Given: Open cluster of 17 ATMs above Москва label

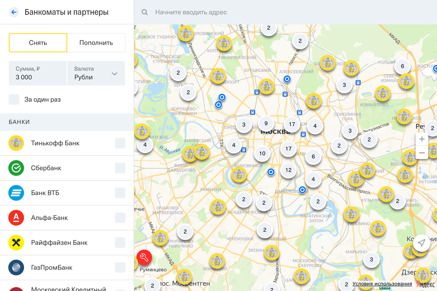Looking at the screenshot, I should click(x=292, y=124).
